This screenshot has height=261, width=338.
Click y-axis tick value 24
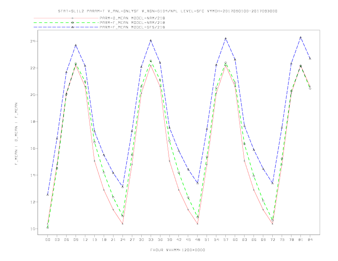32,41
